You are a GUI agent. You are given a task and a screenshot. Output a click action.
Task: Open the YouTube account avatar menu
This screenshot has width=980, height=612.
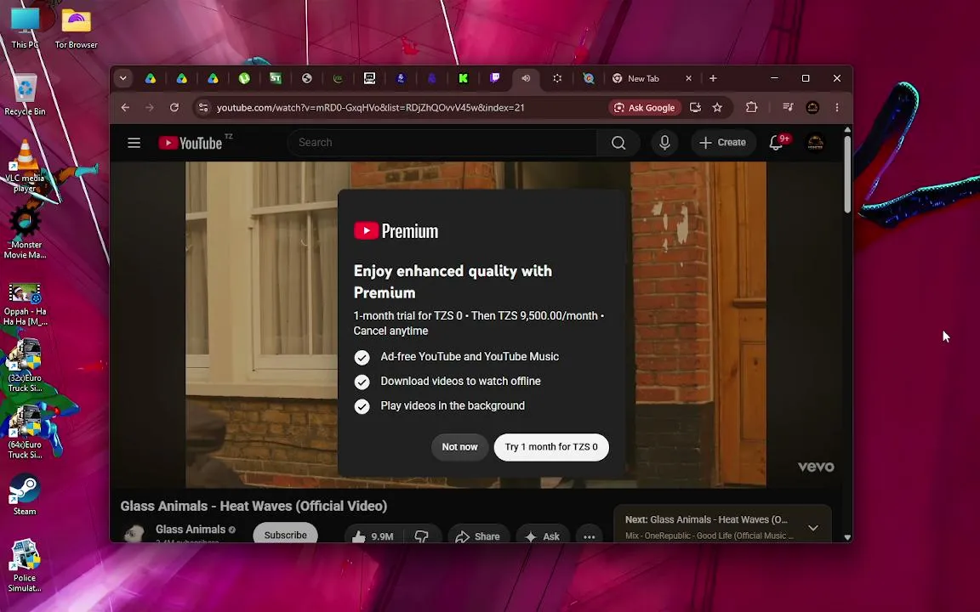pyautogui.click(x=815, y=143)
